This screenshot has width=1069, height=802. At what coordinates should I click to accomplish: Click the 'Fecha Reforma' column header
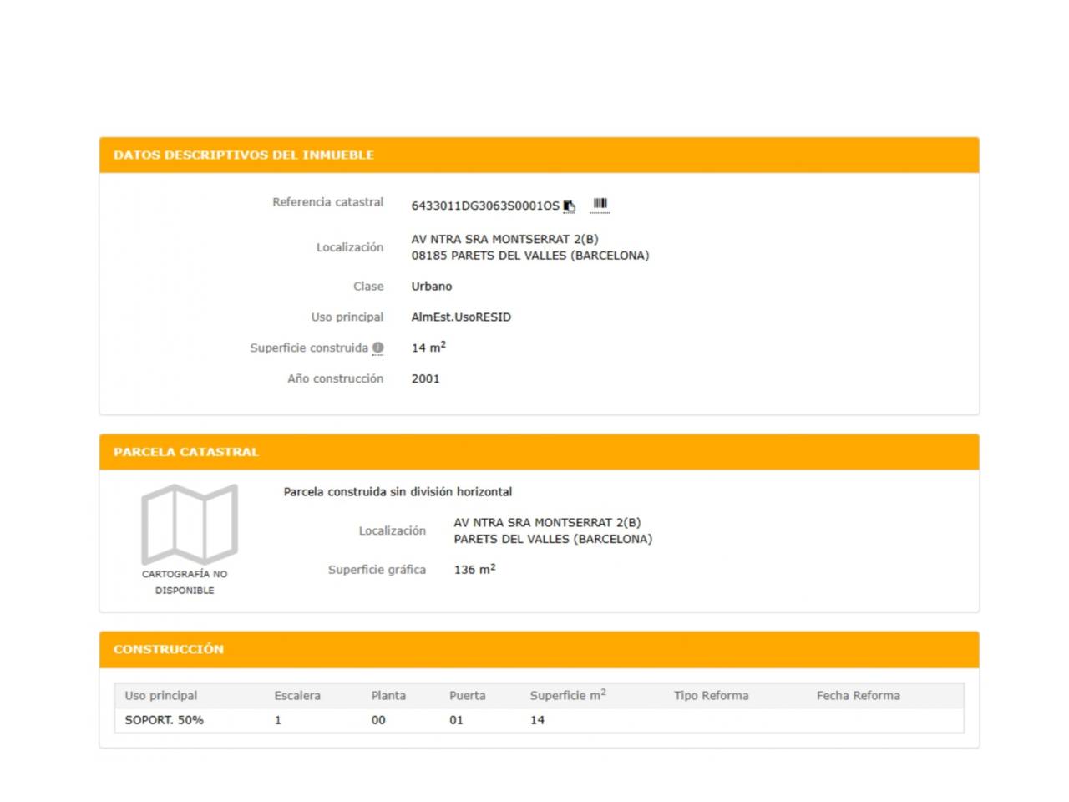(x=858, y=695)
